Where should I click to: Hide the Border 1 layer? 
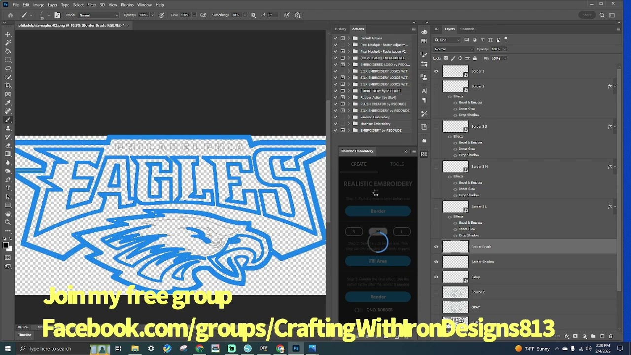tap(436, 71)
